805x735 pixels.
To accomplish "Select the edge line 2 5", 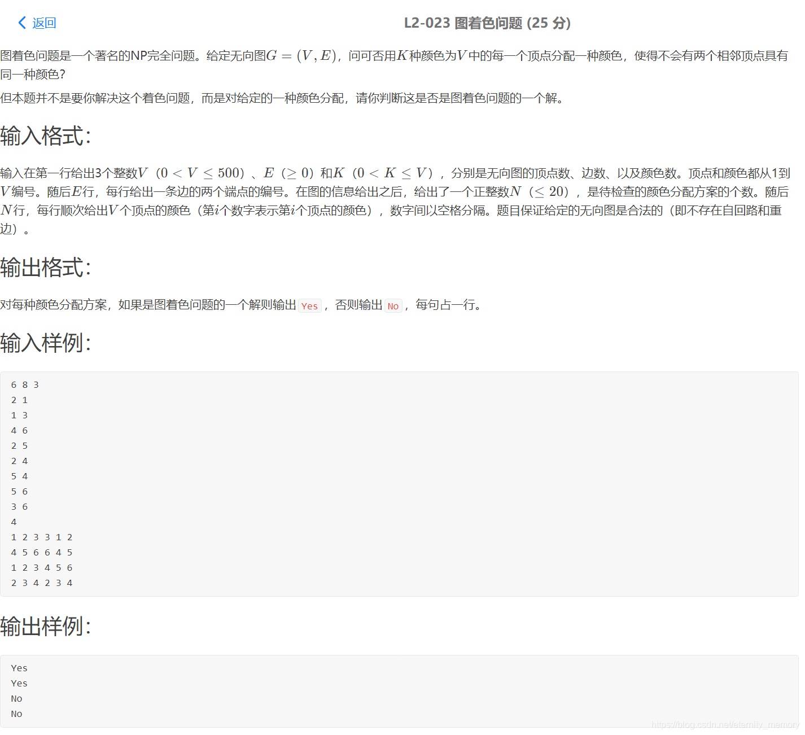I will pyautogui.click(x=19, y=445).
